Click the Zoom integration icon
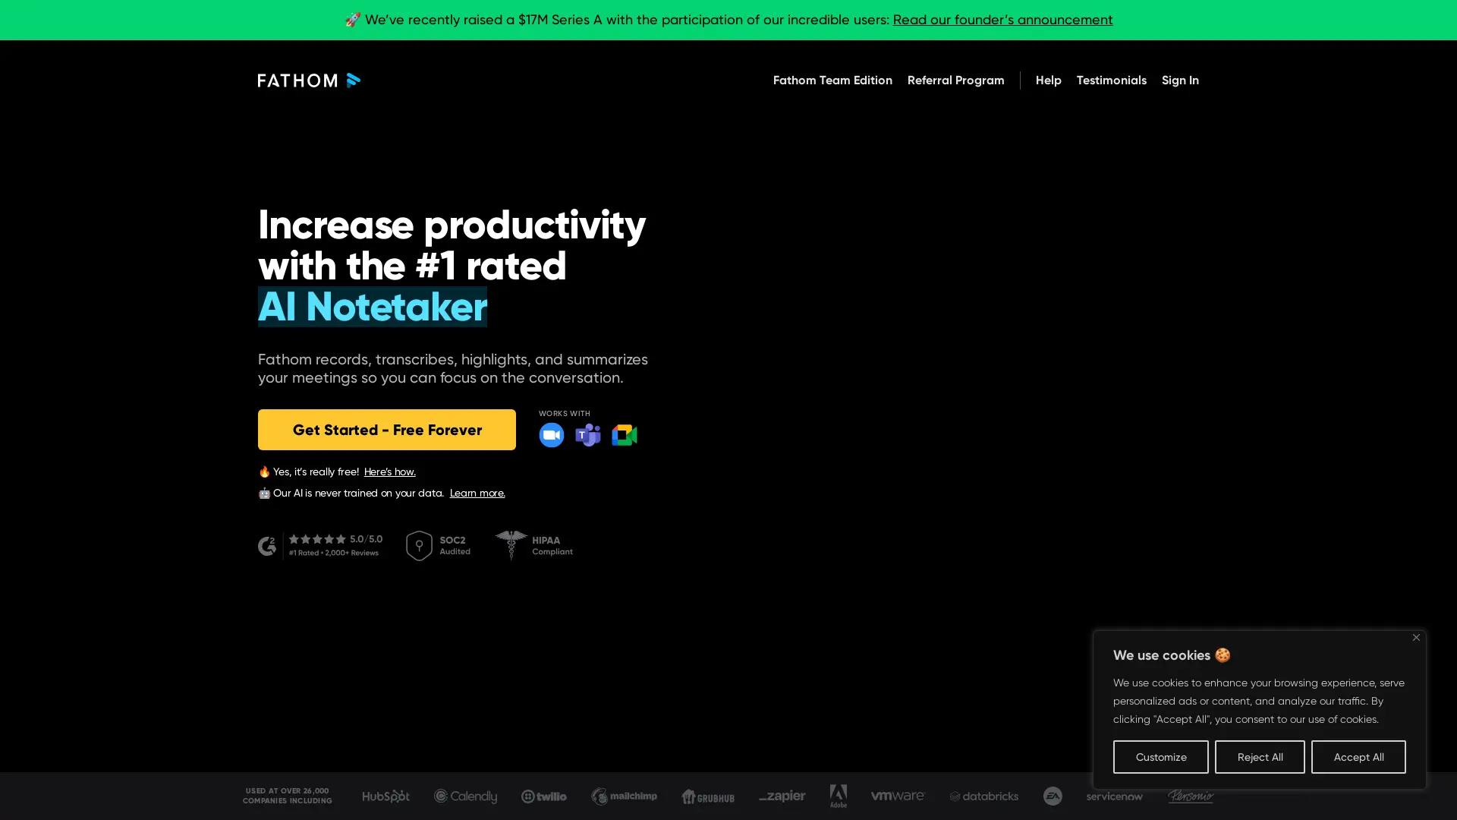The width and height of the screenshot is (1457, 820). click(x=551, y=434)
